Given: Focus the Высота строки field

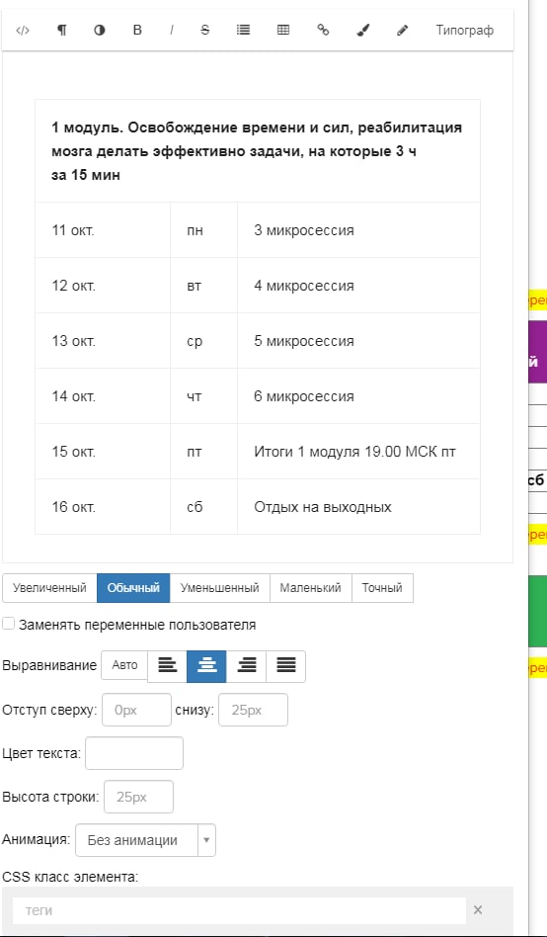Looking at the screenshot, I should 138,797.
